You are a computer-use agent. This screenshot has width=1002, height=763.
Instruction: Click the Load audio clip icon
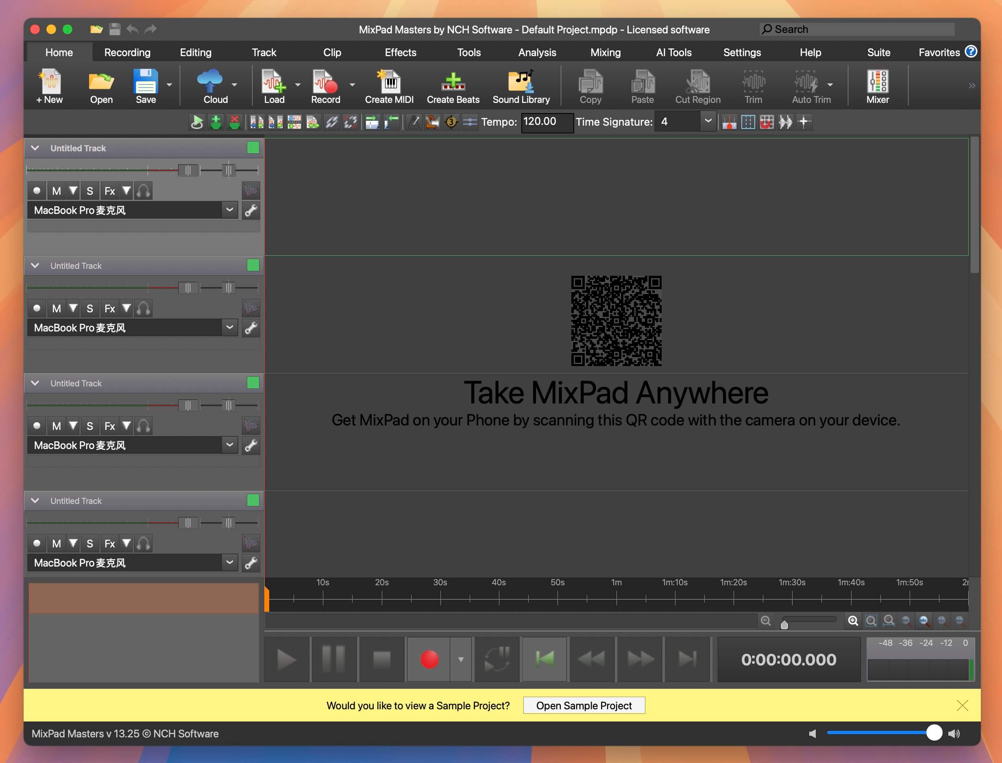point(274,86)
